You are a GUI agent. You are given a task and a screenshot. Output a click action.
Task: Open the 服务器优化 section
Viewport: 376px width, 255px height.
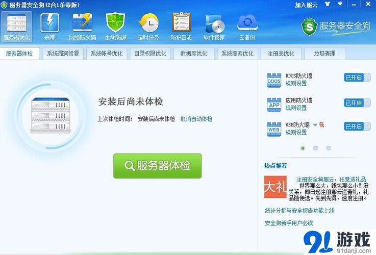(x=16, y=27)
